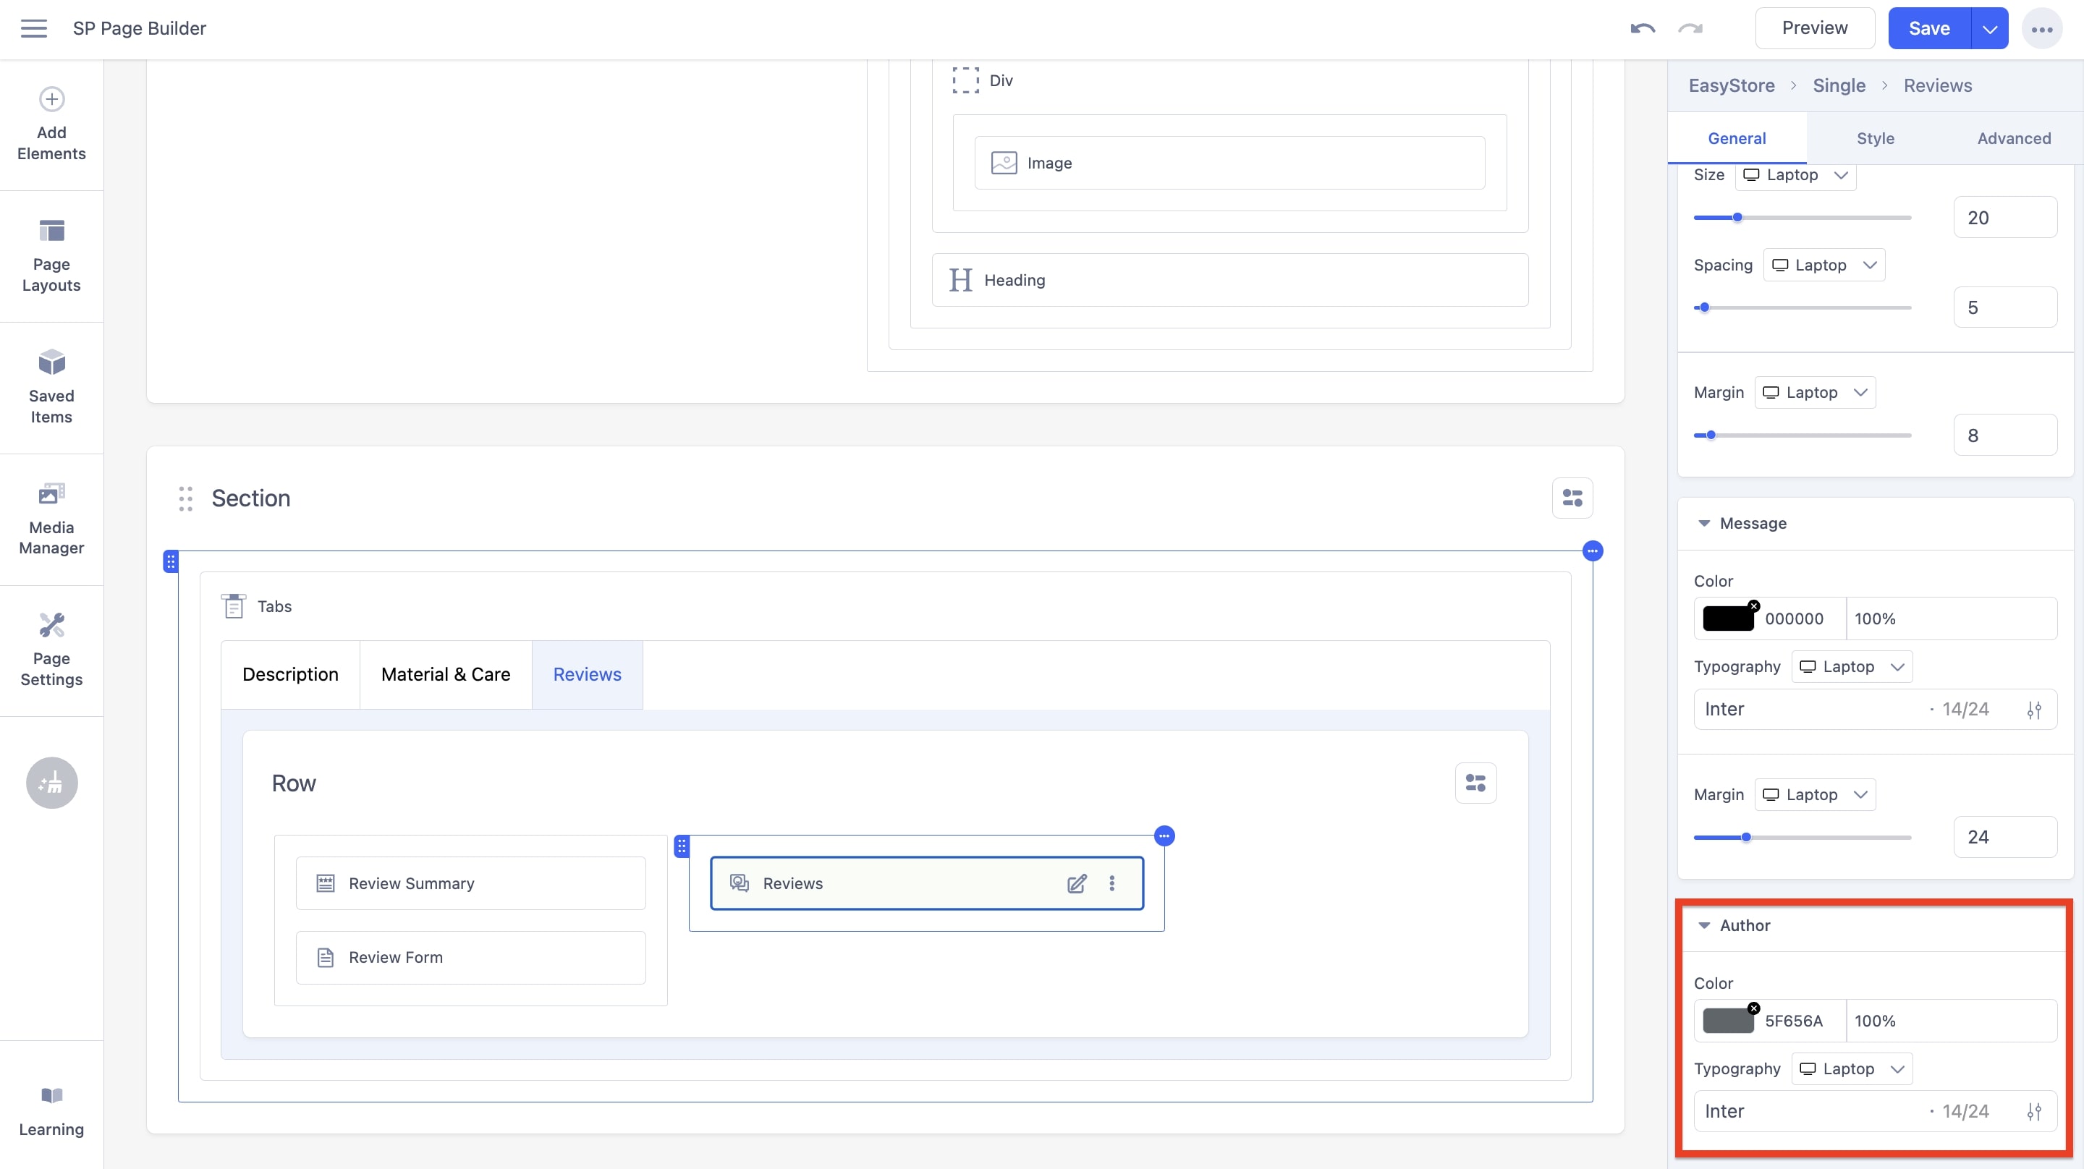This screenshot has height=1169, width=2084.
Task: Open the Add Elements panel
Action: [x=51, y=125]
